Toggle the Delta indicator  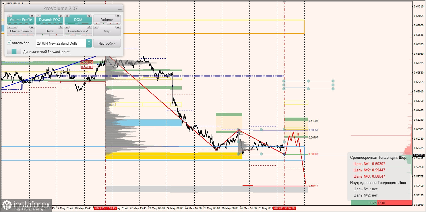(x=49, y=31)
